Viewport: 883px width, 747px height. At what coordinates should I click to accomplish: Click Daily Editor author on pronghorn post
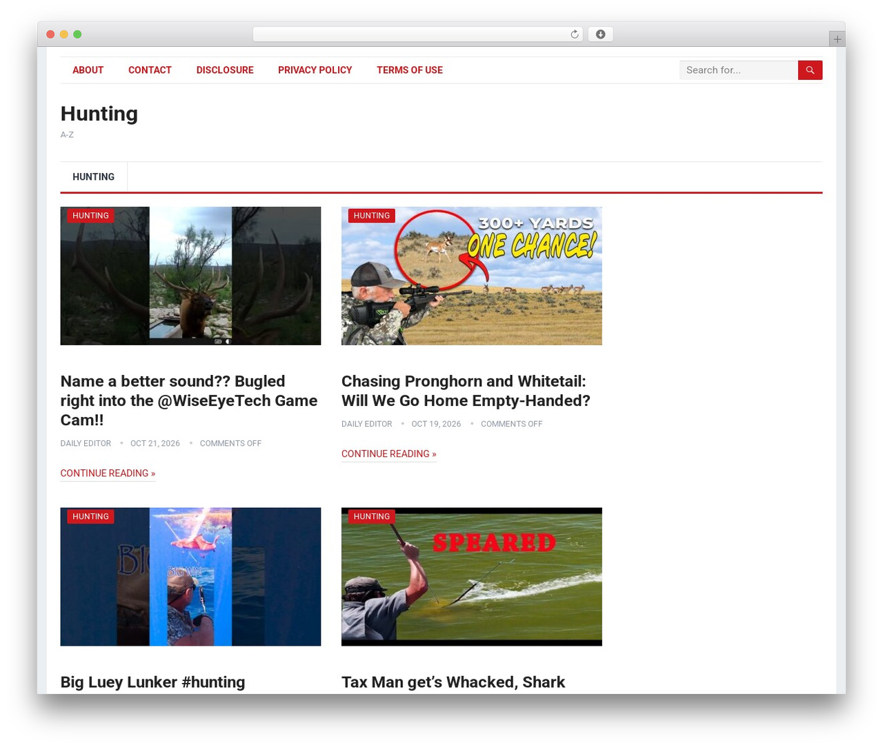click(x=366, y=424)
